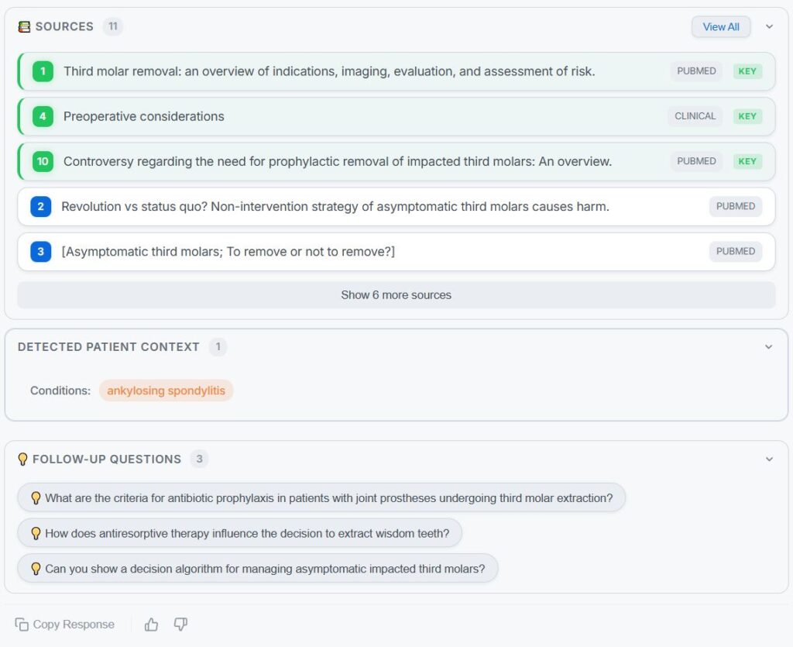Click Show 6 more sources
The image size is (793, 647).
coord(396,294)
